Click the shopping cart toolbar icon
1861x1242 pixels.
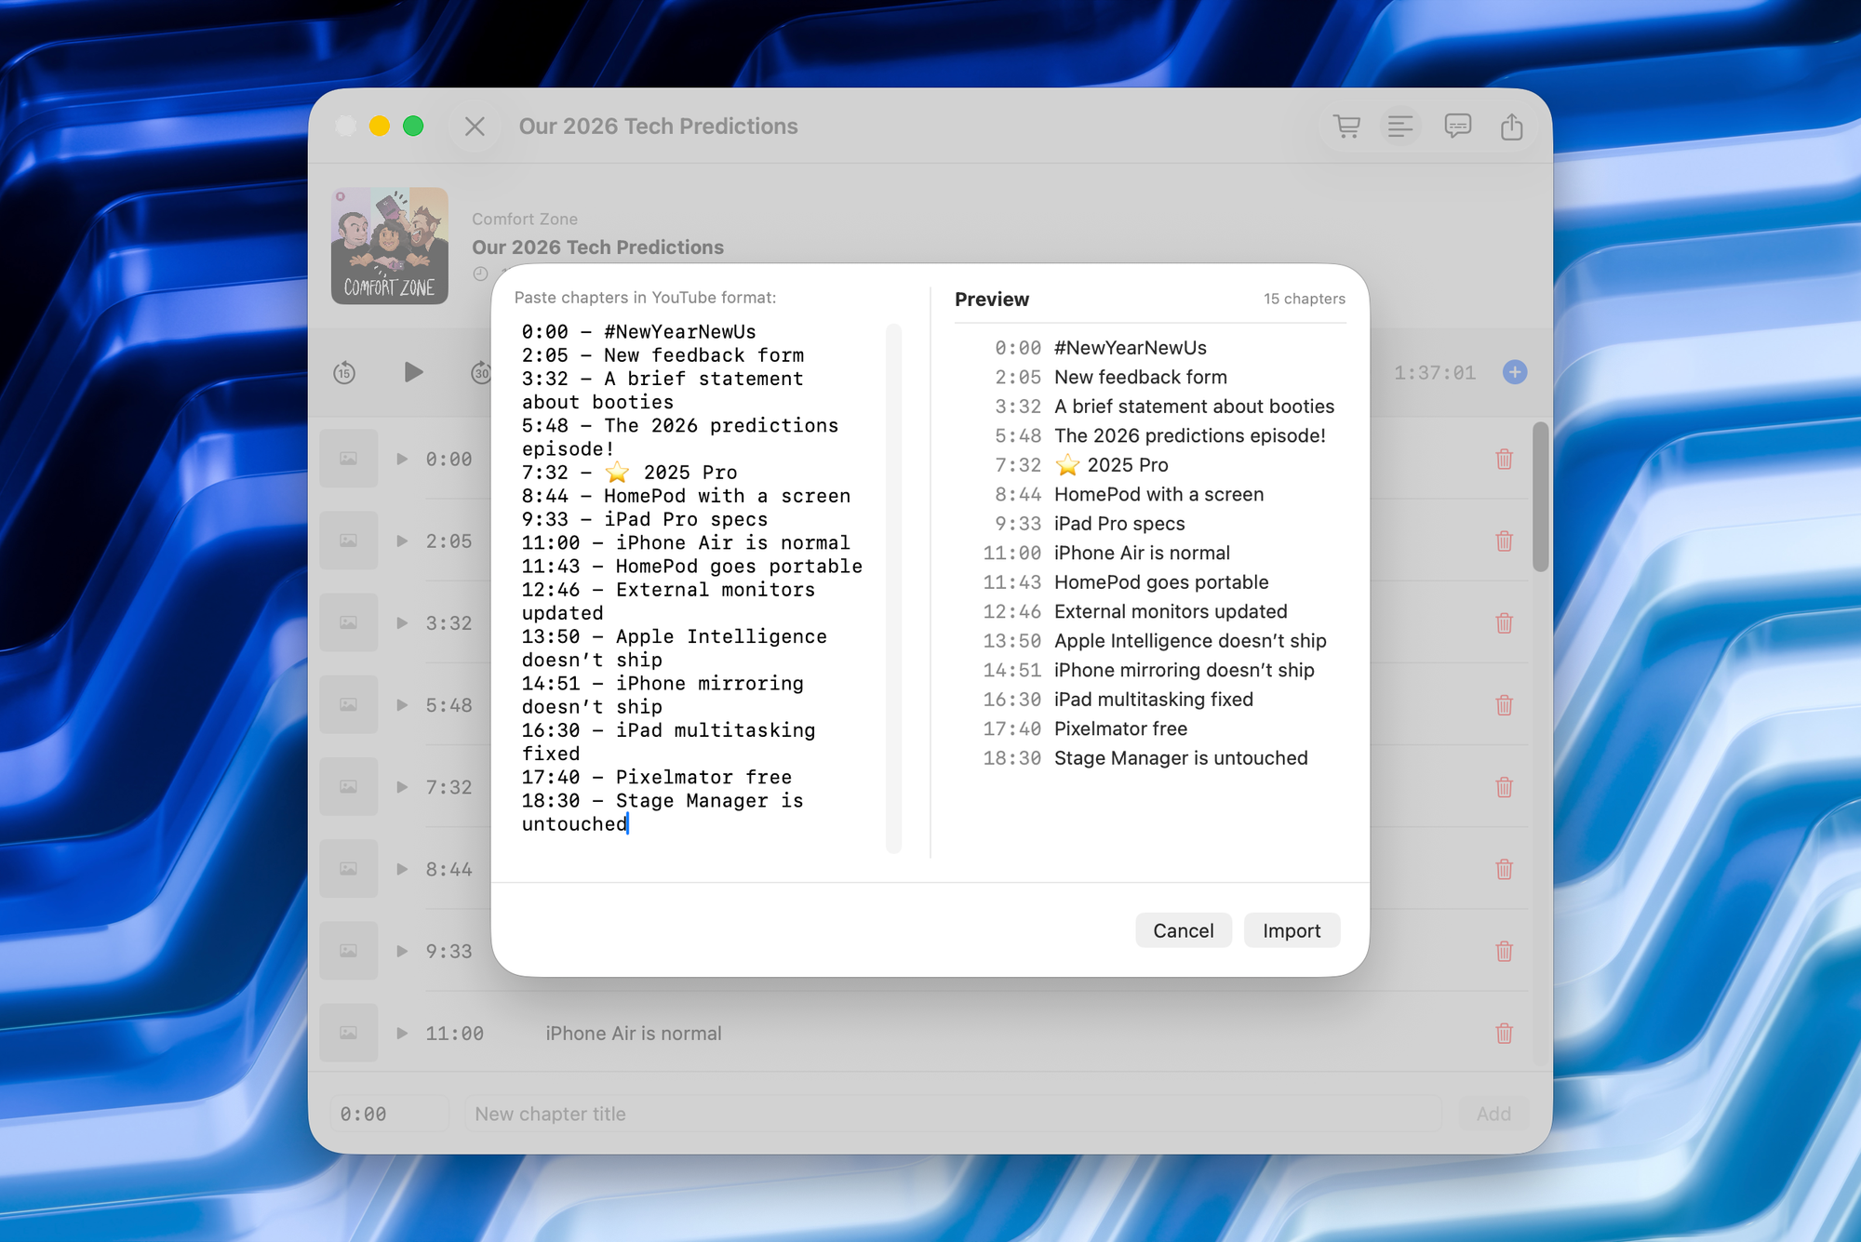pyautogui.click(x=1346, y=127)
